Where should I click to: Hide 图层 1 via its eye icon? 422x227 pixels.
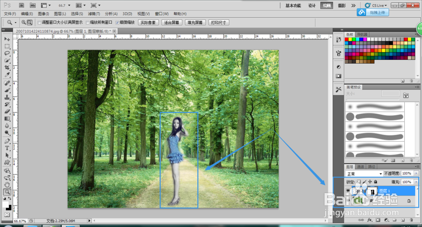pos(348,191)
